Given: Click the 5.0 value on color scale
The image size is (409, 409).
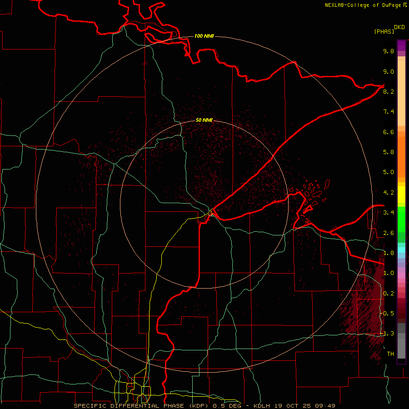Looking at the screenshot, I should coord(389,172).
